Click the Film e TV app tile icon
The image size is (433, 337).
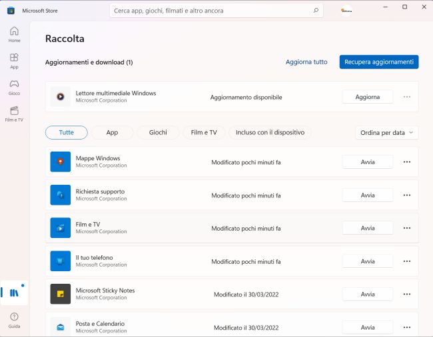(x=61, y=228)
